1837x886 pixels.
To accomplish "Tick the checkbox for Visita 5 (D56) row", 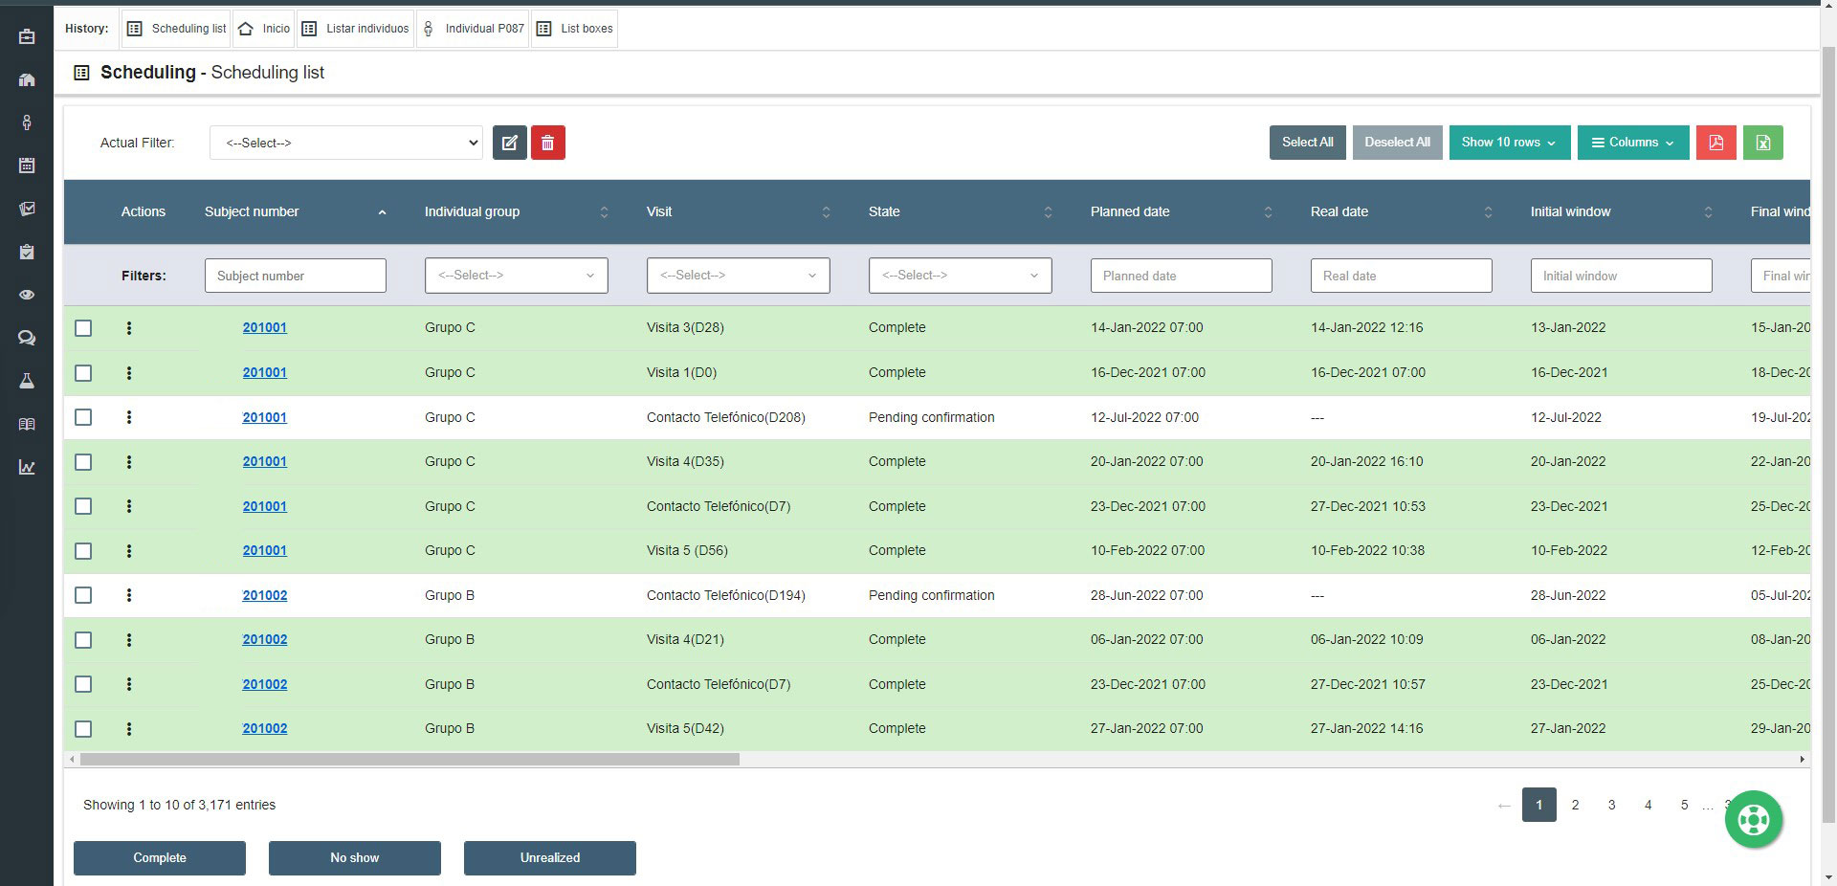I will point(83,551).
